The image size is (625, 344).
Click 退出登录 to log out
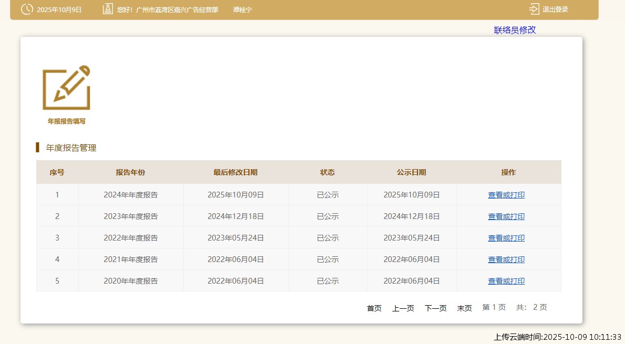(555, 9)
